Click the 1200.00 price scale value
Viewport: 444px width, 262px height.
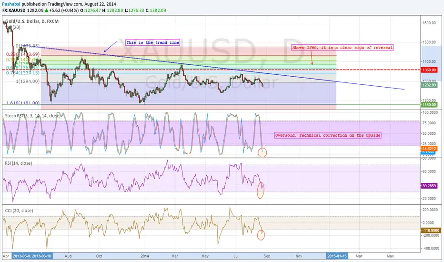(x=430, y=101)
